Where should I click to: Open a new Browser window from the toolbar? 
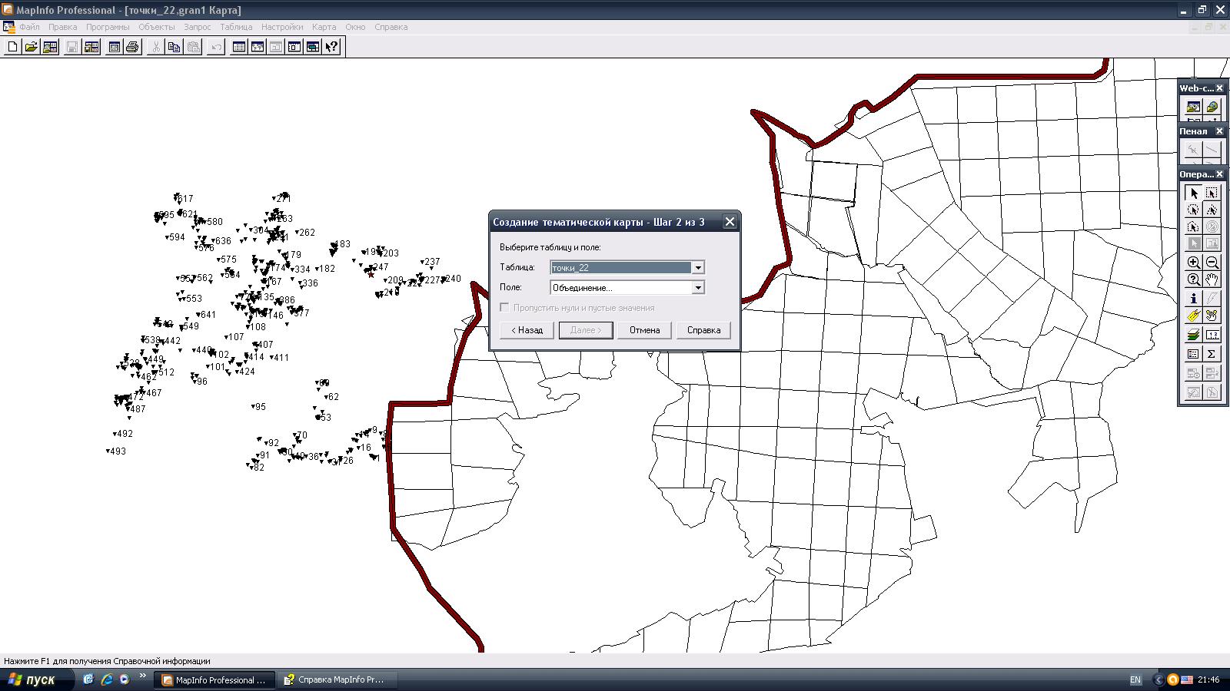239,47
